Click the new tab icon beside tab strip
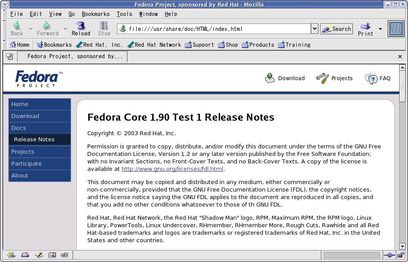The image size is (408, 262). 9,56
